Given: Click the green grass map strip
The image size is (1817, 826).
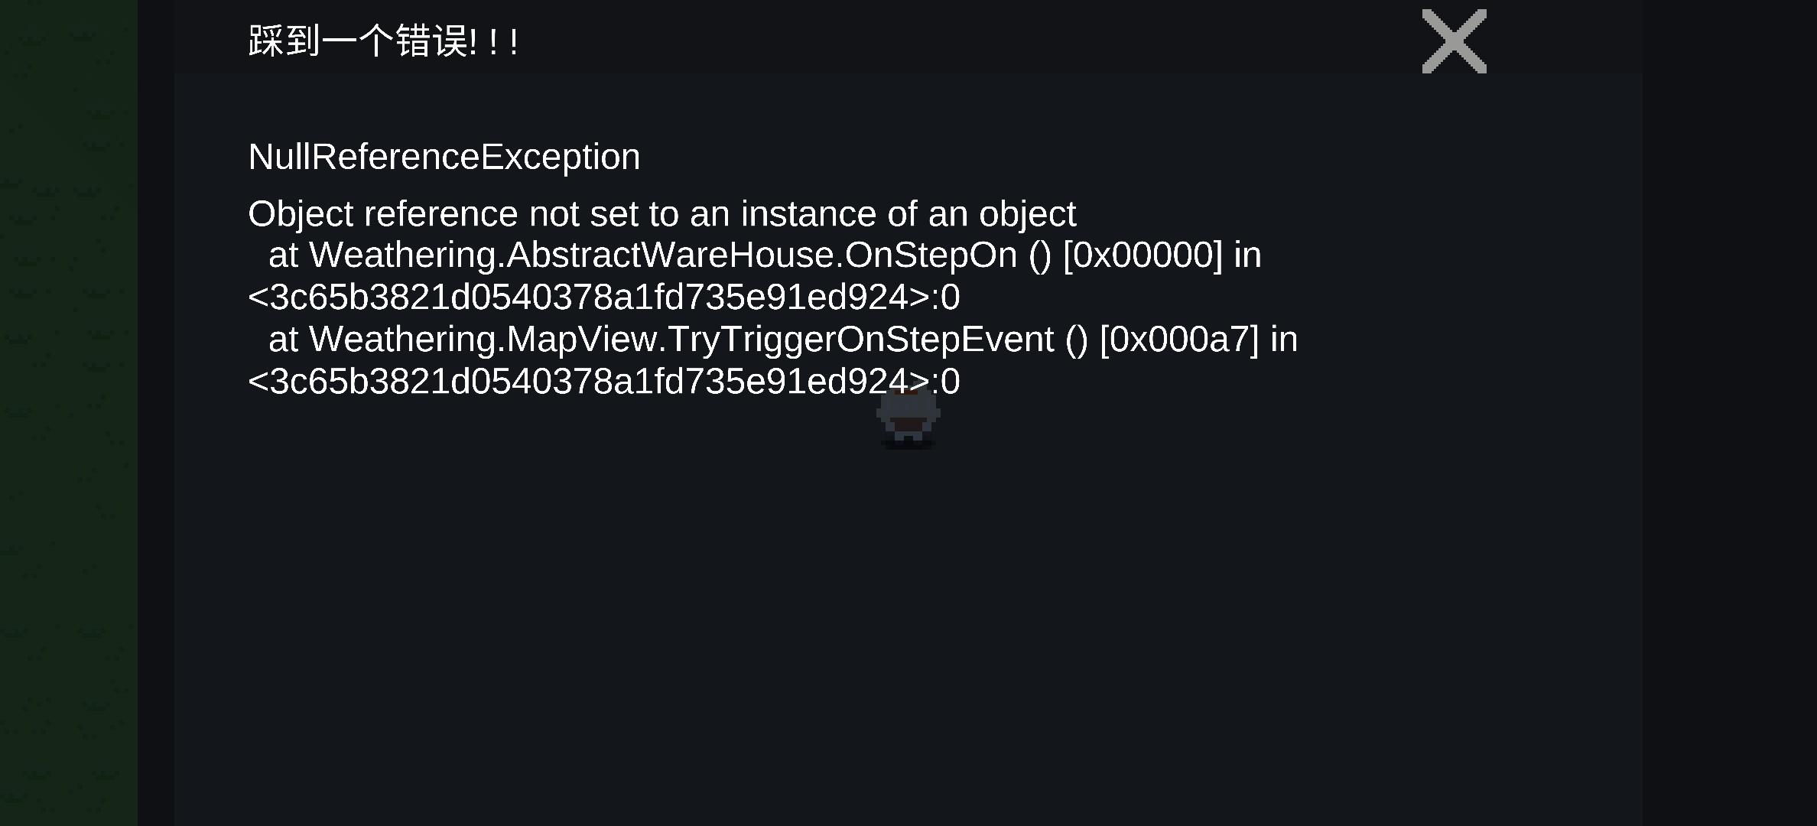Looking at the screenshot, I should pos(69,413).
